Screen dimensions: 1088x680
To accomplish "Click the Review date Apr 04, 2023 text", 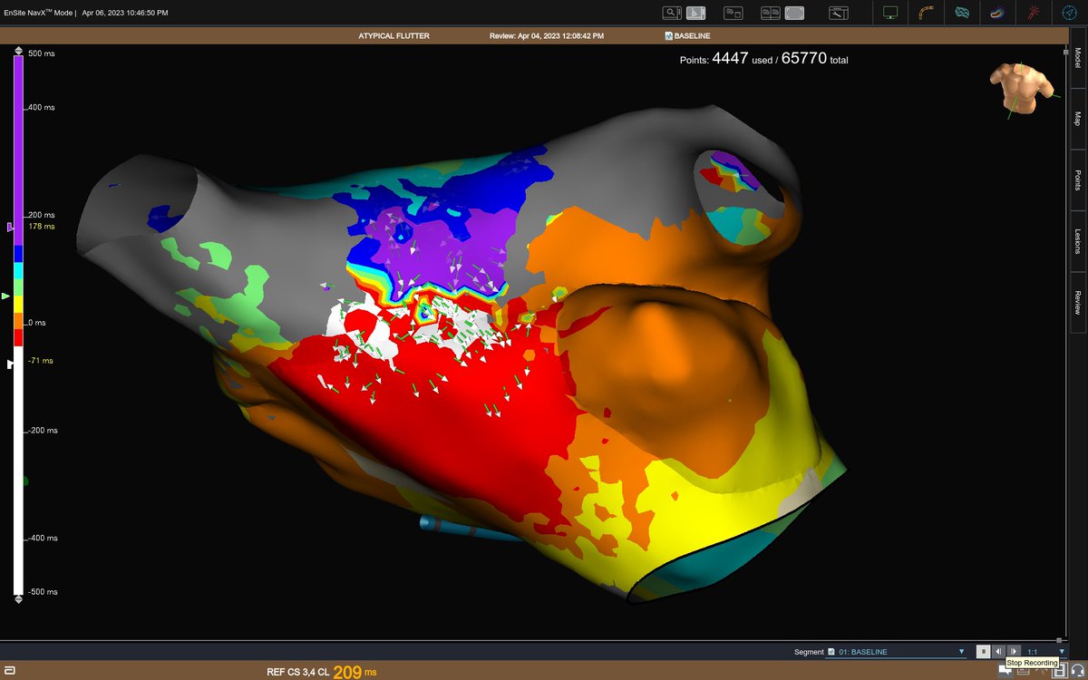I will coord(547,35).
